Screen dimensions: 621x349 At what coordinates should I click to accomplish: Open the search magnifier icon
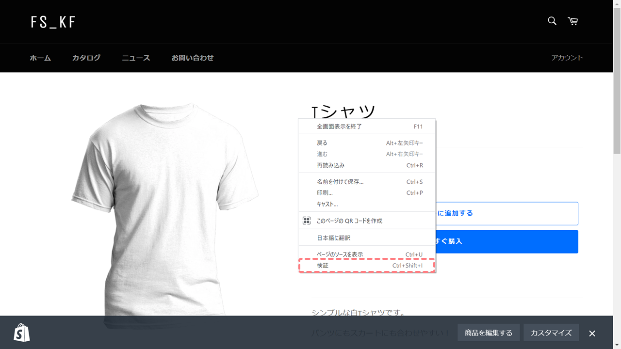coord(552,21)
